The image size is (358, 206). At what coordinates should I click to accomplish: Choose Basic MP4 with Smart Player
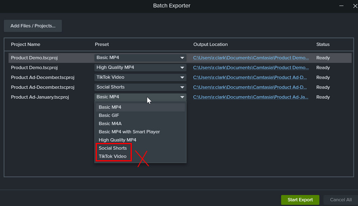(140, 132)
